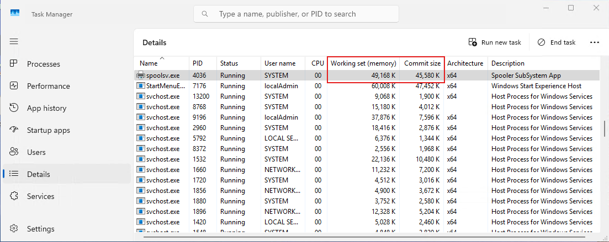The height and width of the screenshot is (242, 609).
Task: Click icon of svchost.exe PID 8372
Action: [x=141, y=149]
